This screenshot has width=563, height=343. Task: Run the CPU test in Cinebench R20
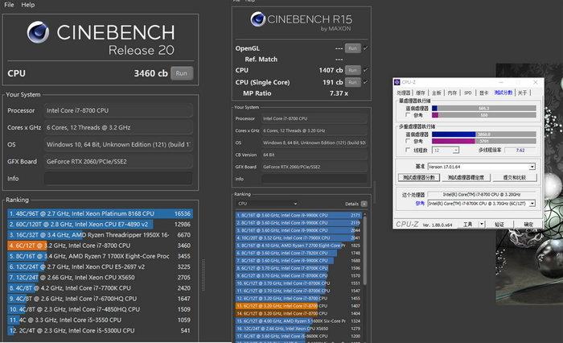tap(182, 73)
